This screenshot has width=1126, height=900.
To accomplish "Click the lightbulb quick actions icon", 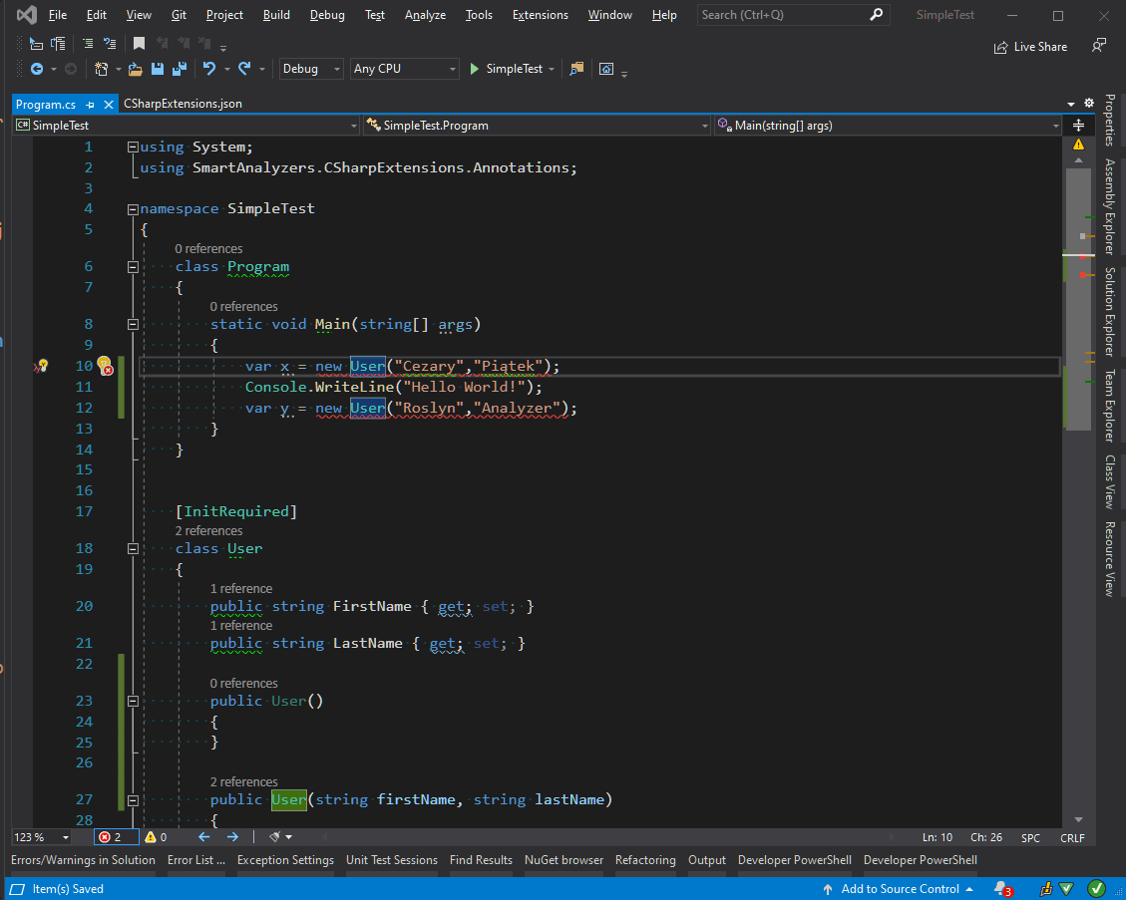I will (x=103, y=365).
